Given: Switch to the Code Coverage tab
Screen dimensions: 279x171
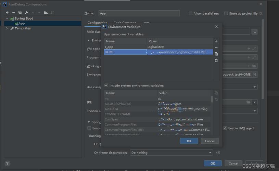Looking at the screenshot, I should (x=125, y=23).
